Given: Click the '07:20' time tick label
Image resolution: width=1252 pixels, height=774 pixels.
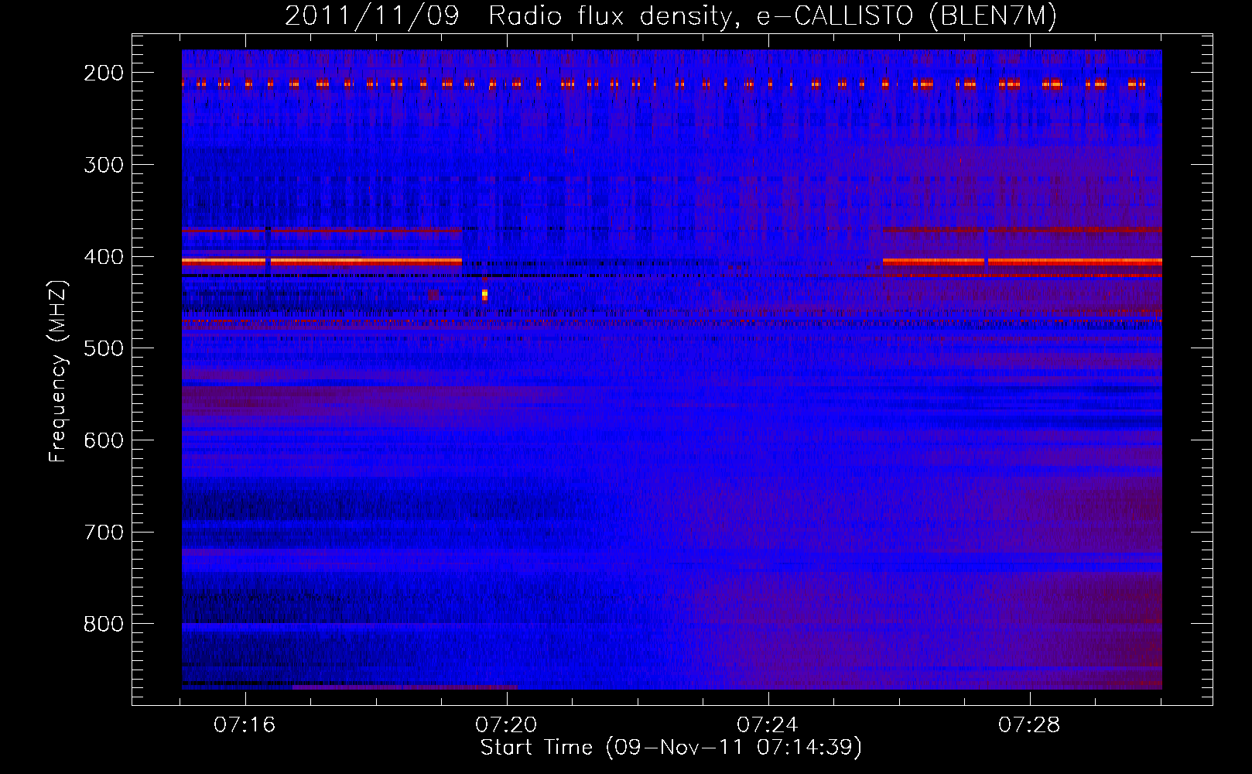Looking at the screenshot, I should point(506,724).
